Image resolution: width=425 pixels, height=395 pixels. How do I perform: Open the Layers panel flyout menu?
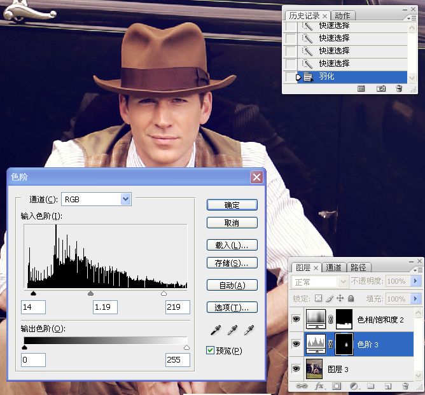point(417,270)
